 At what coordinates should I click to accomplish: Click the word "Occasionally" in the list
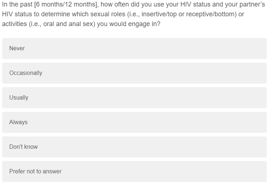[26, 73]
